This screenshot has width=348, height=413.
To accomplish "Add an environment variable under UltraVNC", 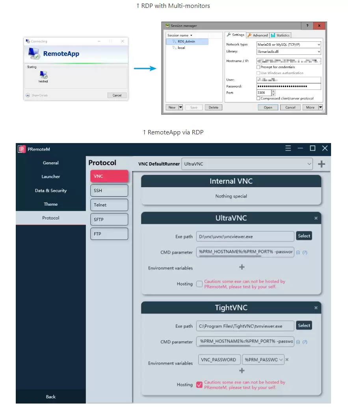I will point(242,267).
